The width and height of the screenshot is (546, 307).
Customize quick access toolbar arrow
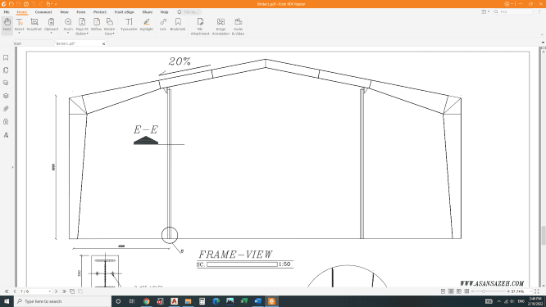coord(56,4)
